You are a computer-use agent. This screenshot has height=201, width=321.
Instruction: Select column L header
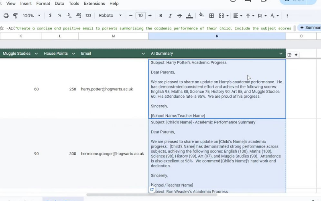(x=60, y=36)
